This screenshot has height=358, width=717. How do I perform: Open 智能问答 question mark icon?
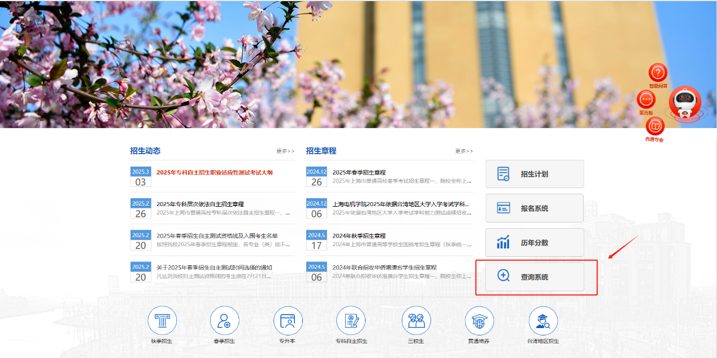[x=658, y=73]
